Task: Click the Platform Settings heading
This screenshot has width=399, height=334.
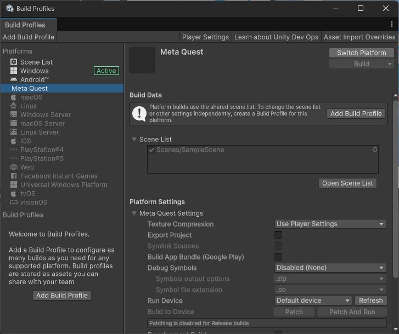Action: click(157, 202)
